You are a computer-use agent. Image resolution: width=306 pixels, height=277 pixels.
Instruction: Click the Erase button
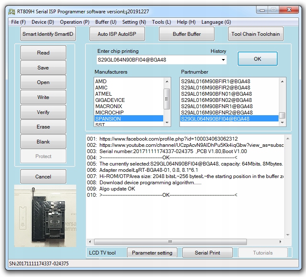coord(43,127)
